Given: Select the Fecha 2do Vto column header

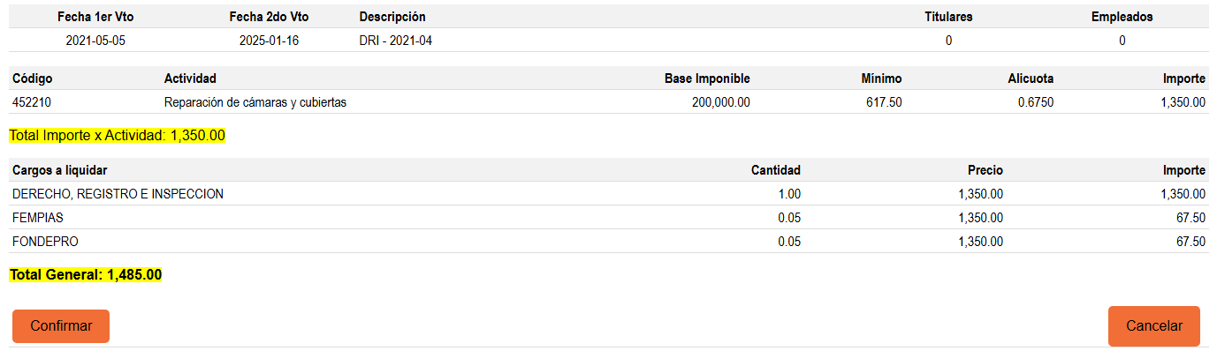Looking at the screenshot, I should click(x=269, y=17).
